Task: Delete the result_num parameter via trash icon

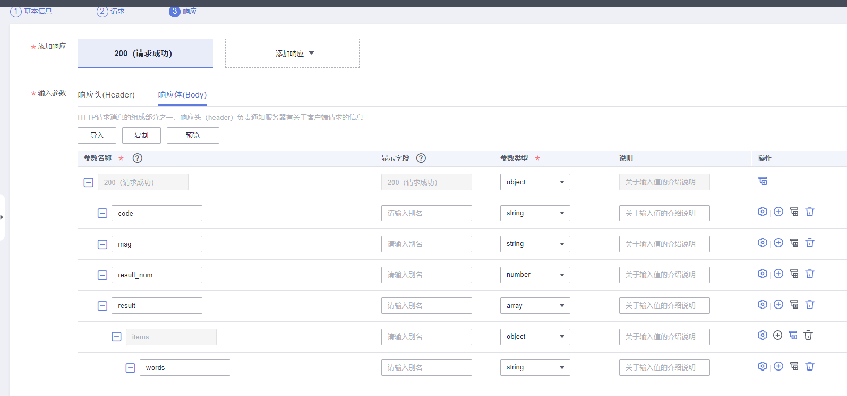Action: (x=810, y=274)
